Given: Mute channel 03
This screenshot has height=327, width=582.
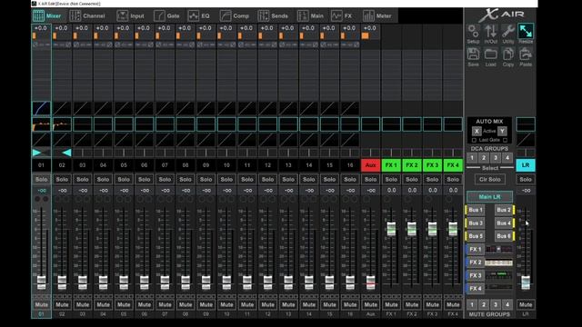Looking at the screenshot, I should [83, 305].
